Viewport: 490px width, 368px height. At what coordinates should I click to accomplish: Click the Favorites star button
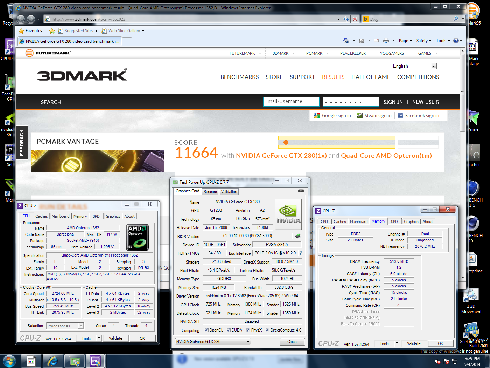tap(30, 31)
